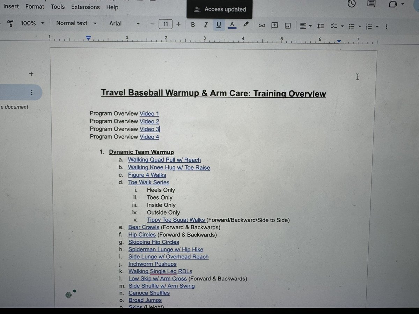
Task: Click the Dynamic Team Warmup heading
Action: click(x=141, y=152)
